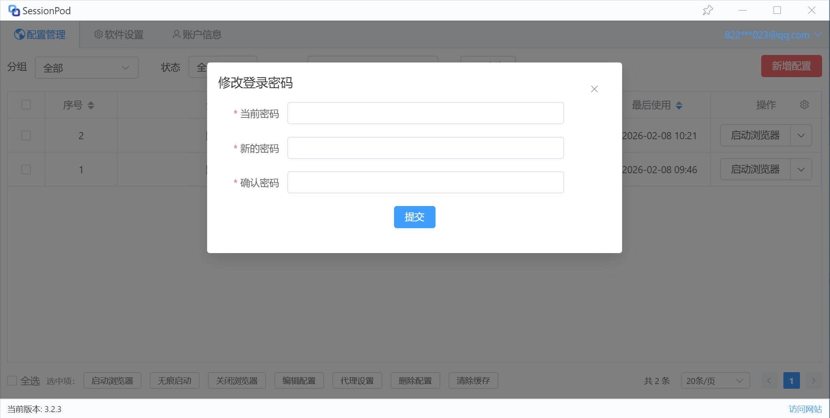Expand the 20条/页 page size dropdown
Image resolution: width=830 pixels, height=418 pixels.
click(x=715, y=380)
